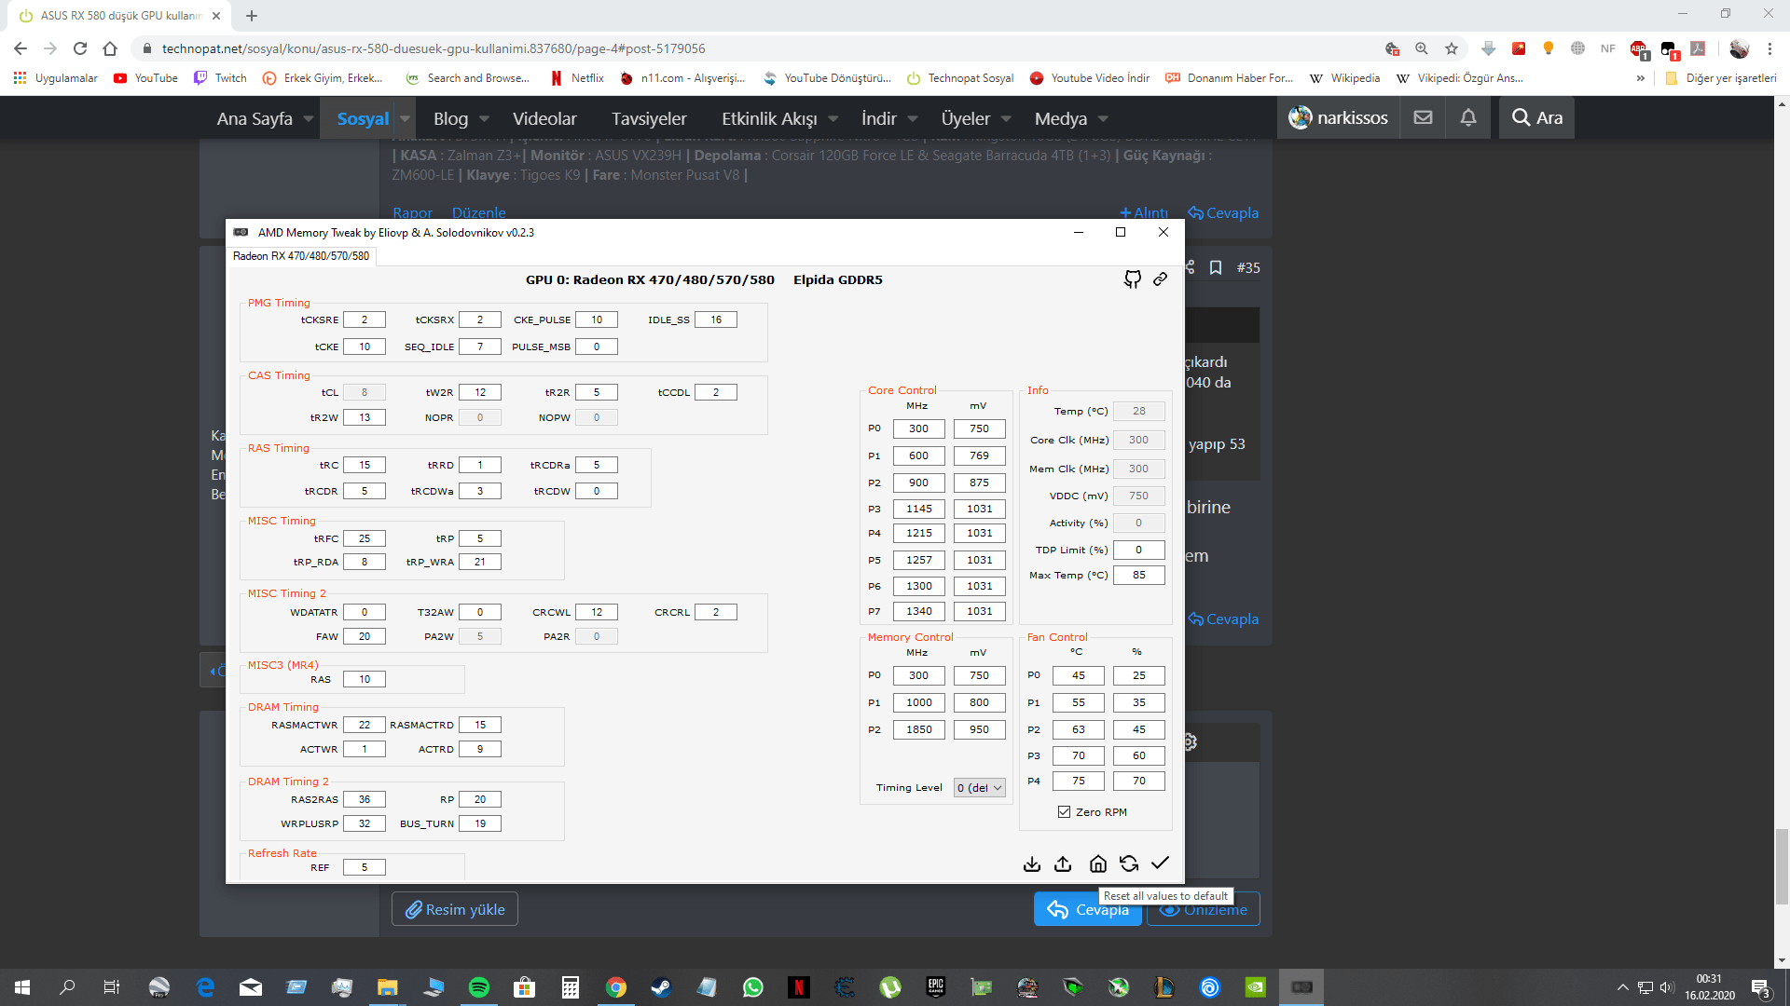Click the home icon in AMD Memory Tweak
This screenshot has height=1006, width=1790.
coord(1097,863)
